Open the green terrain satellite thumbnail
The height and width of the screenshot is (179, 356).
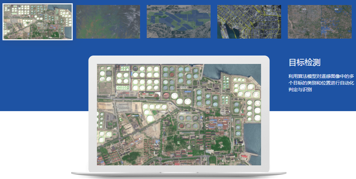click(x=108, y=22)
